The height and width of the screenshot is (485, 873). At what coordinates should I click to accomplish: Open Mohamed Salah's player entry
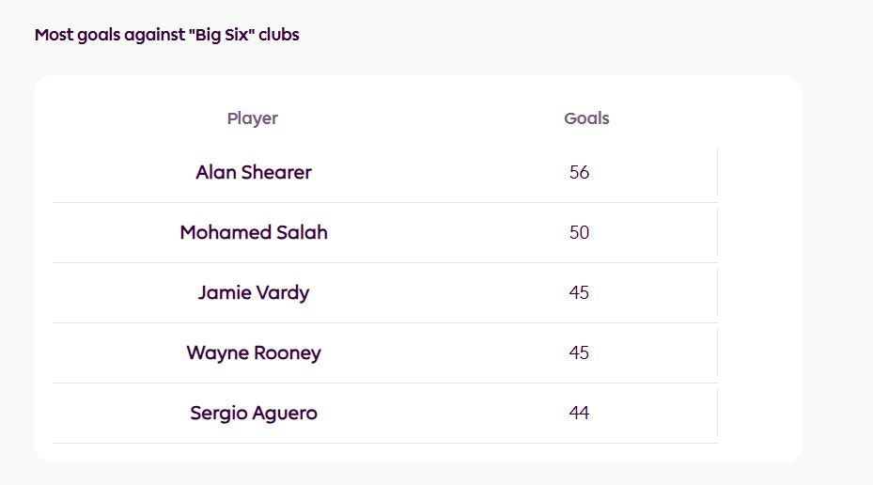[254, 233]
